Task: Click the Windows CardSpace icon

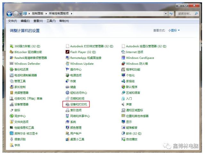Action: pyautogui.click(x=123, y=58)
